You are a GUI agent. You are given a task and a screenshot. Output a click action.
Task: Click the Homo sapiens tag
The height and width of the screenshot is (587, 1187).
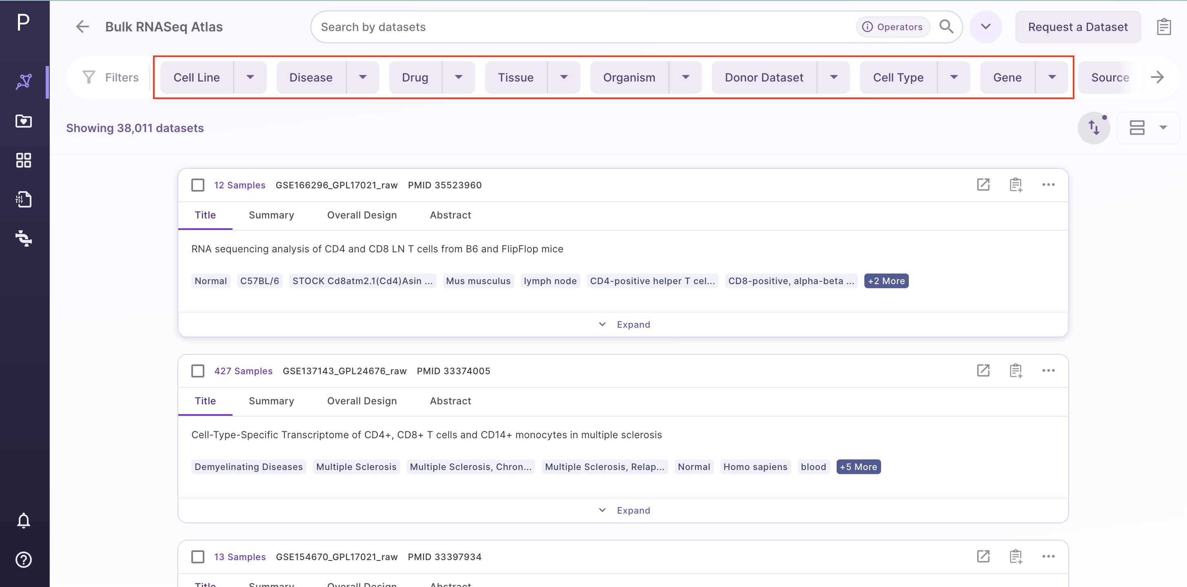pos(755,467)
